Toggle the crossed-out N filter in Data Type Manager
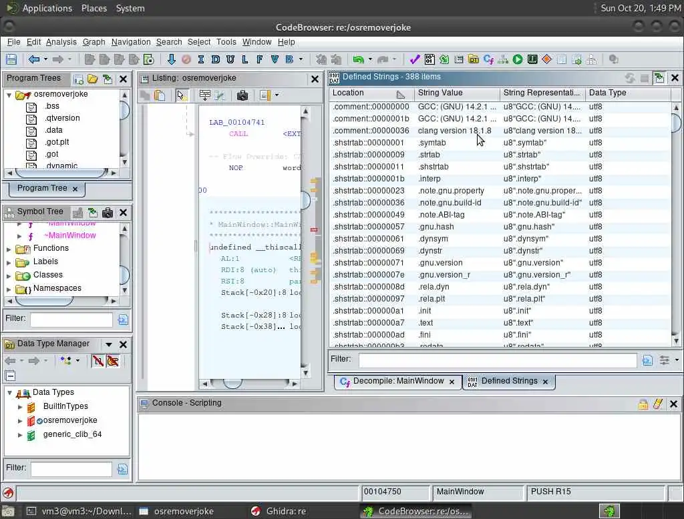Screen dimensions: 684x519 (x=98, y=361)
